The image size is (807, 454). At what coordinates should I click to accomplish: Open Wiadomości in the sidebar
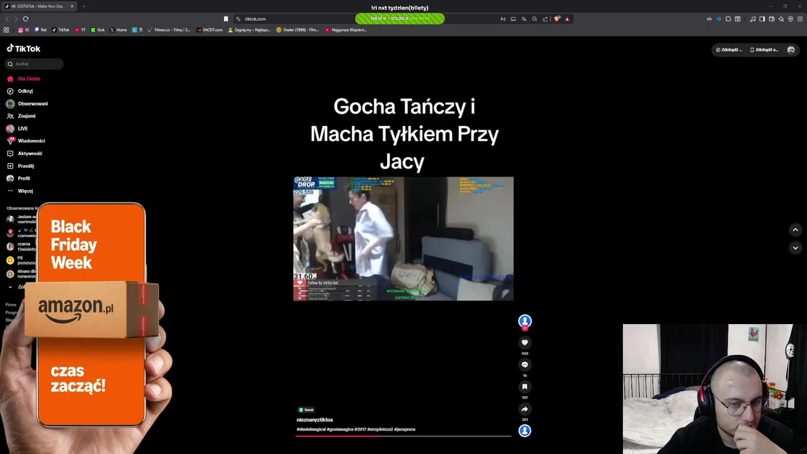tap(25, 141)
